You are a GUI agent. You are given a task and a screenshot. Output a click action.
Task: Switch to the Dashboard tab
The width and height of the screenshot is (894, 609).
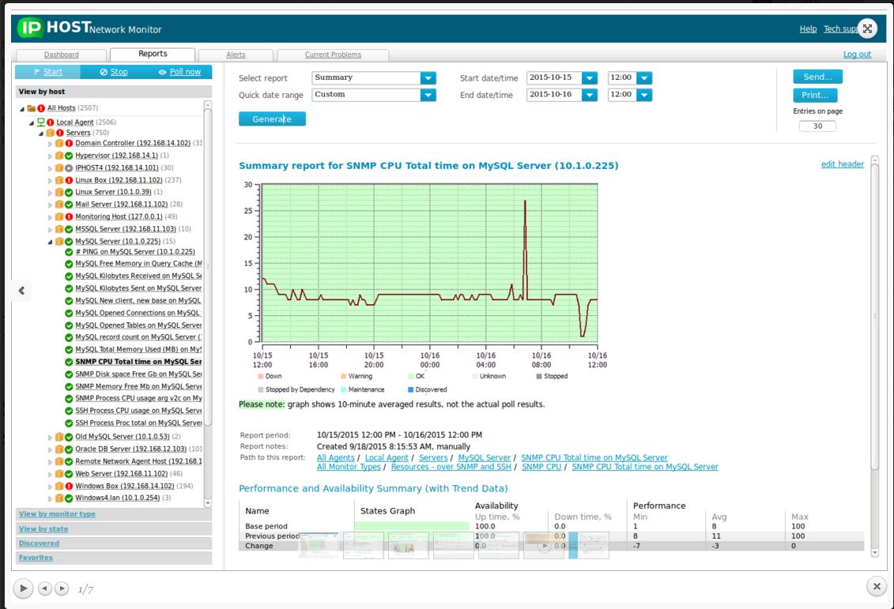pyautogui.click(x=62, y=55)
